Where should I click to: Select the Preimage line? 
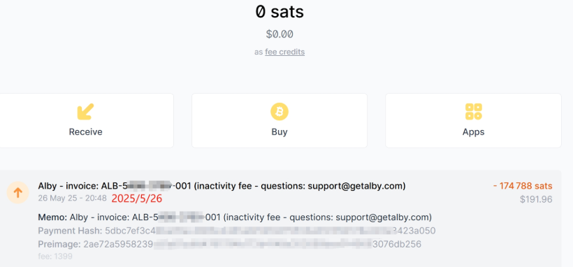[x=229, y=244]
